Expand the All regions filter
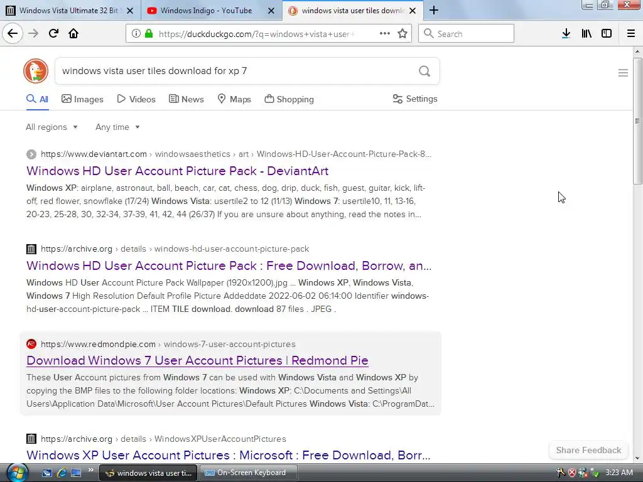 coord(51,127)
